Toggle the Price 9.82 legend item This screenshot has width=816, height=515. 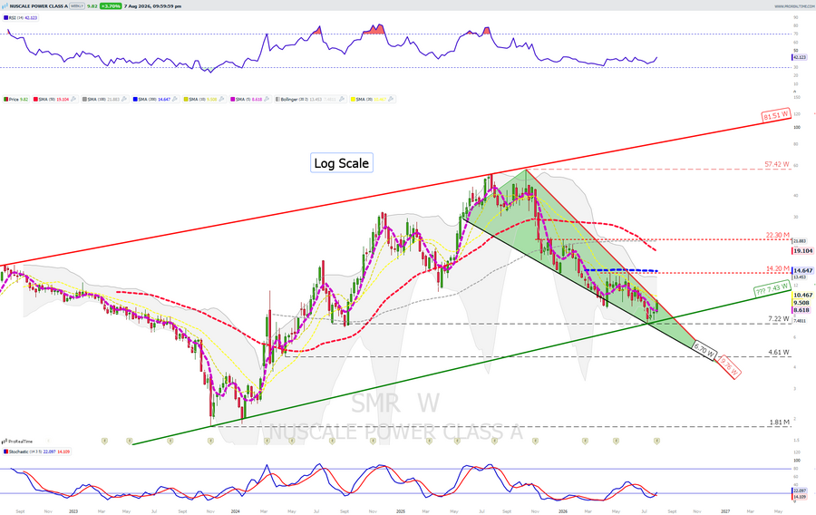tap(16, 99)
